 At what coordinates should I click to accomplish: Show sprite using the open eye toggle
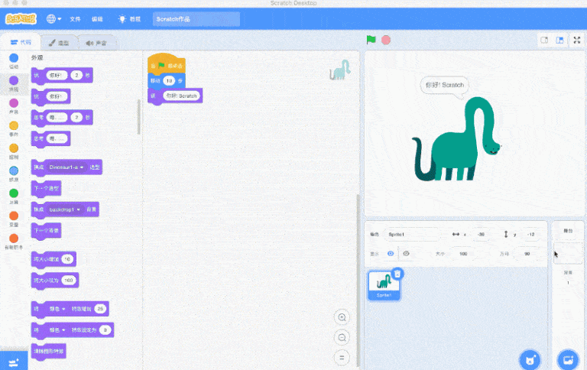point(390,253)
